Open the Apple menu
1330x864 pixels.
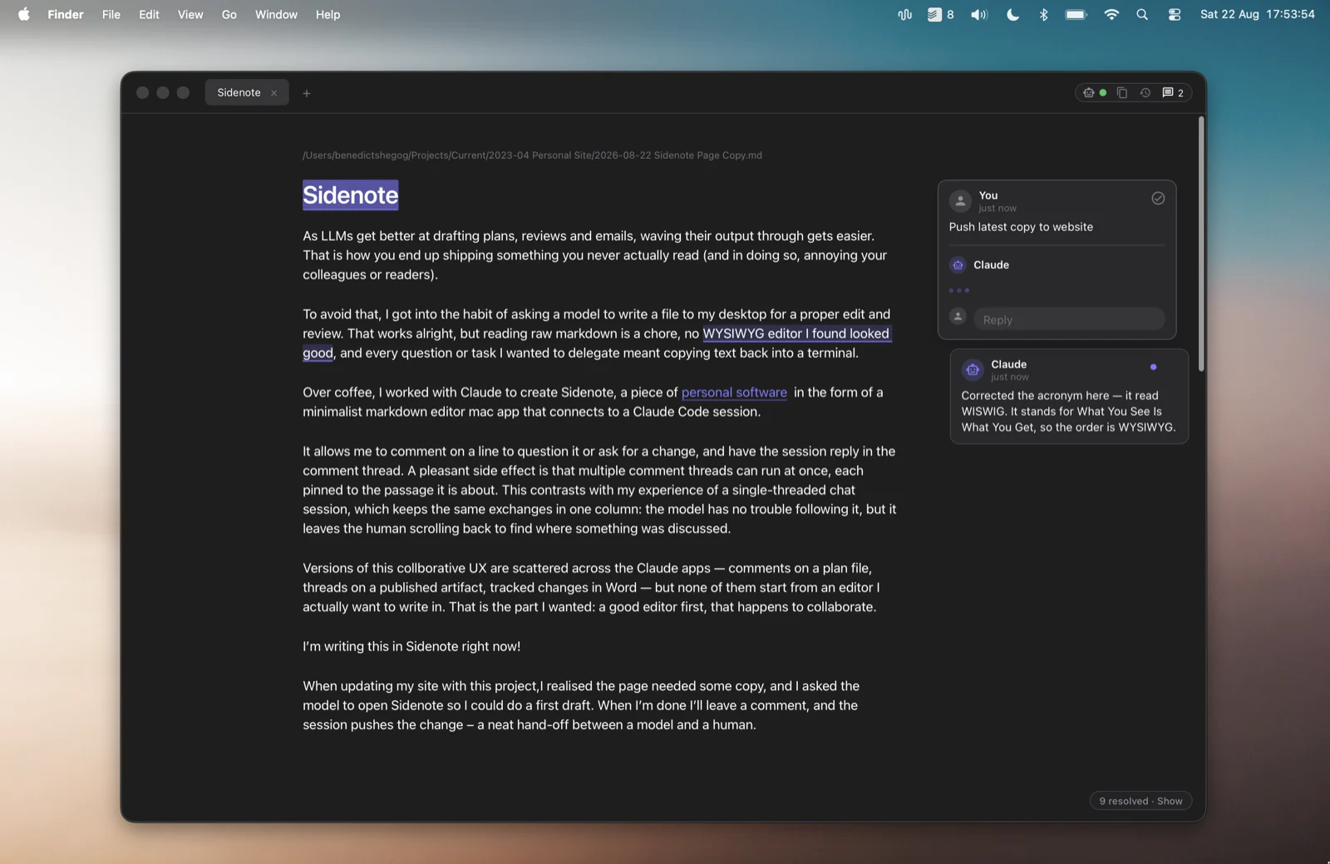click(24, 14)
